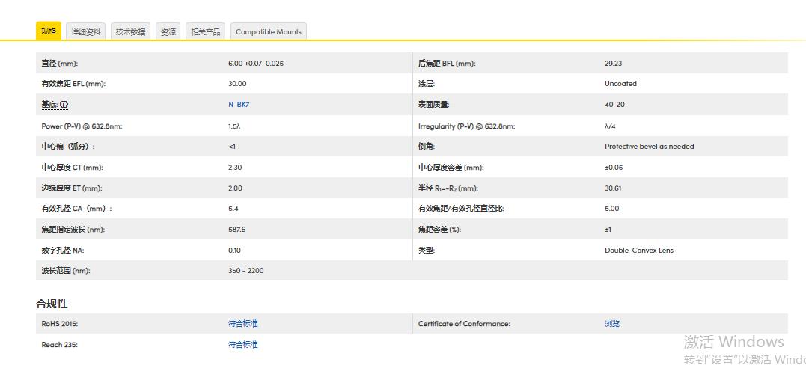
Task: Click the Protective bevel as needed text
Action: 650,147
